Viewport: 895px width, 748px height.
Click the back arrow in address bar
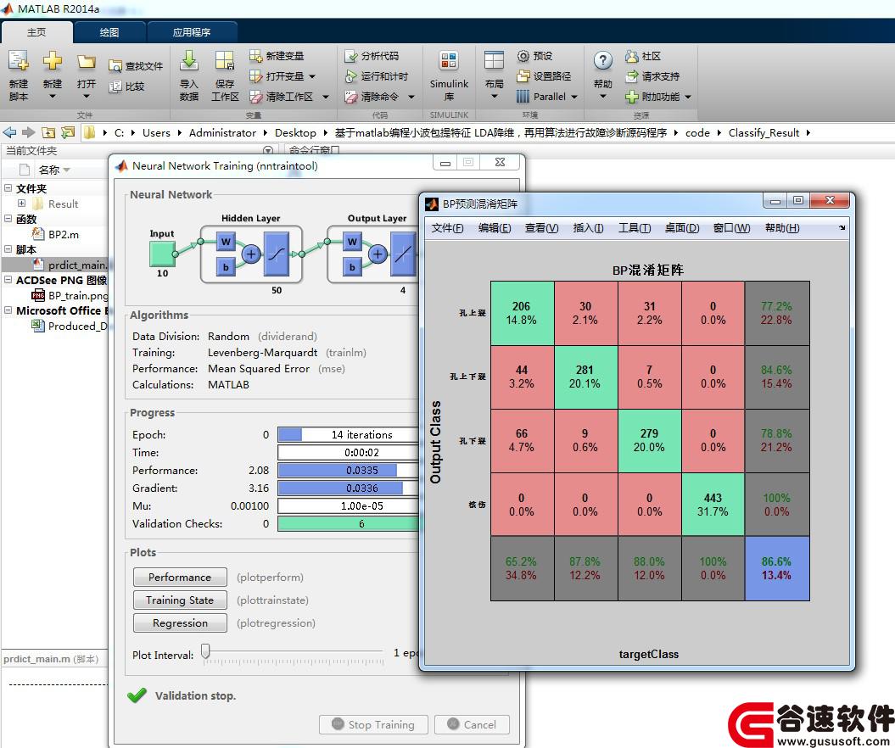point(9,132)
